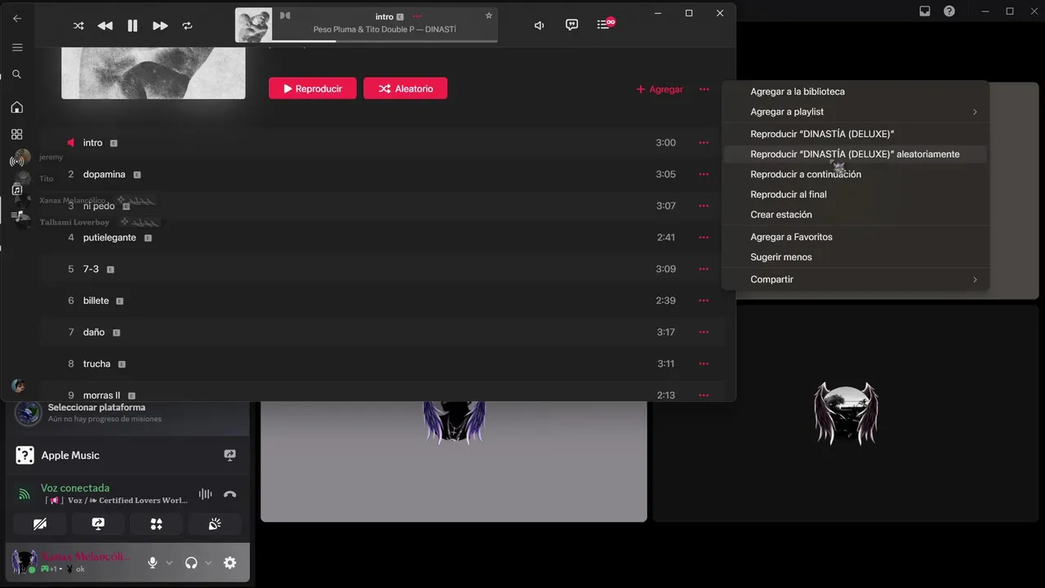Screen dimensions: 1045x588
Task: Open the playlists sidebar icon
Action: click(x=17, y=216)
